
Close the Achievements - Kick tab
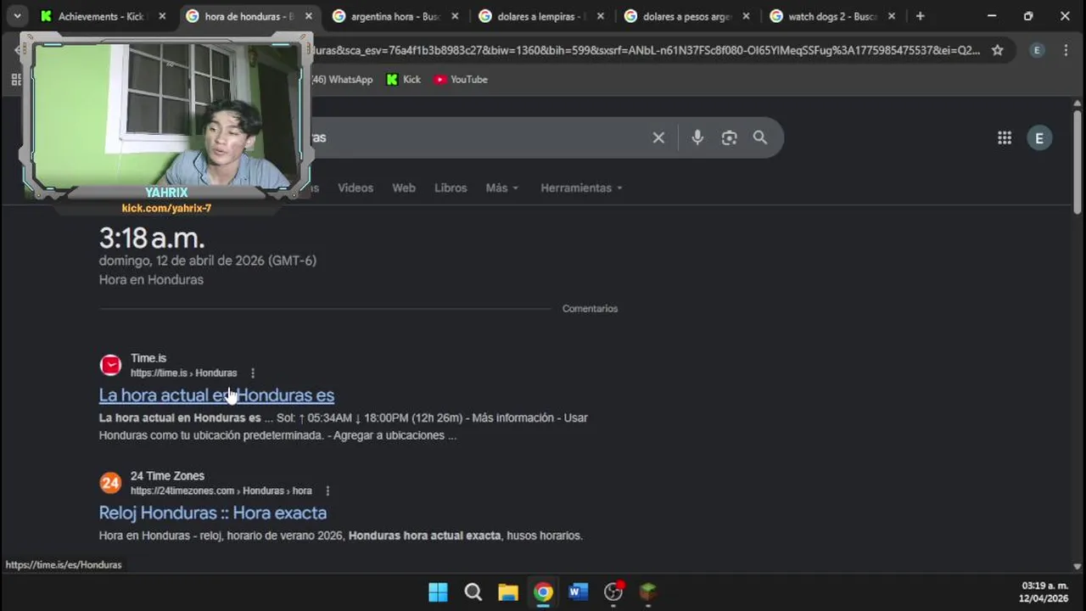[x=162, y=16]
